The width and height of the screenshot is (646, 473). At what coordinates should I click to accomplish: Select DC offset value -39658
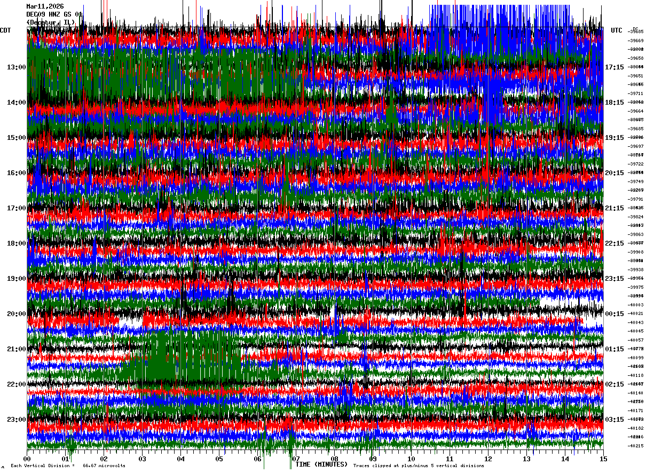[x=636, y=58]
